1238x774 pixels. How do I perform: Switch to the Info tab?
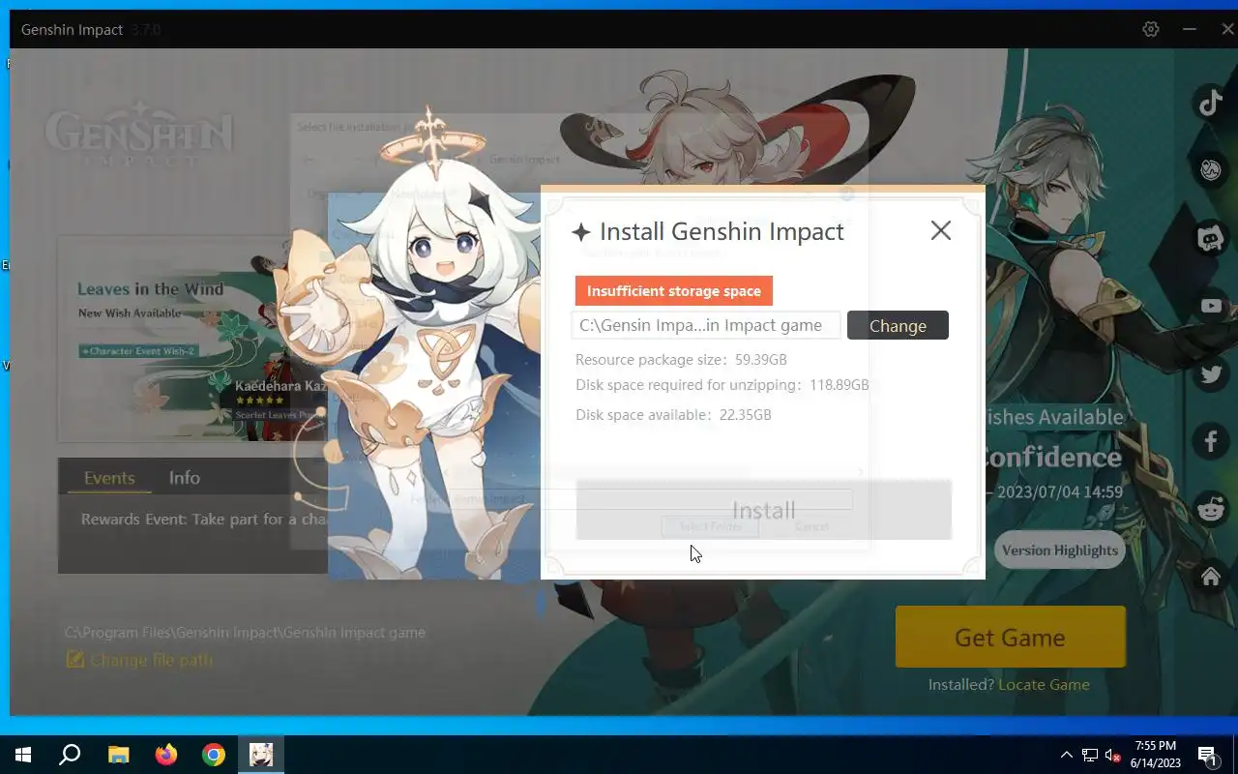184,477
